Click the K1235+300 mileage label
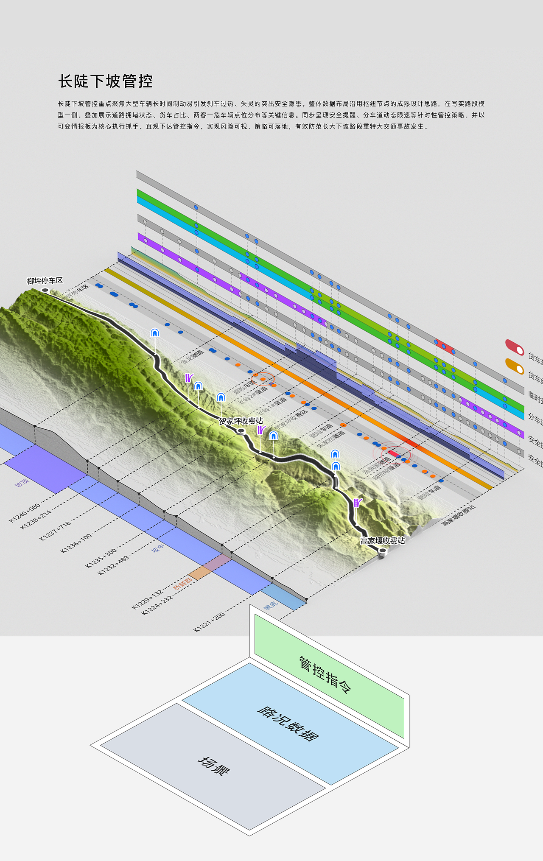Screen dimensions: 543x861 click(x=101, y=558)
